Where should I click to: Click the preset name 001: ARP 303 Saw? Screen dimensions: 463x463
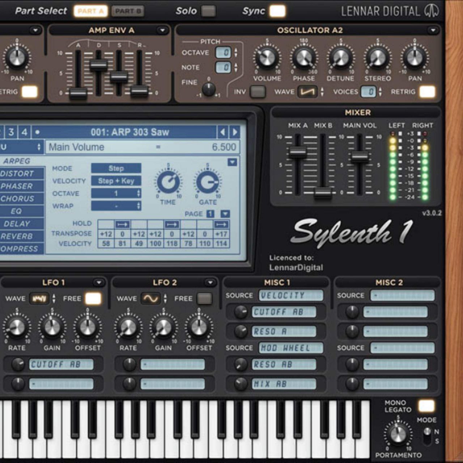point(130,132)
